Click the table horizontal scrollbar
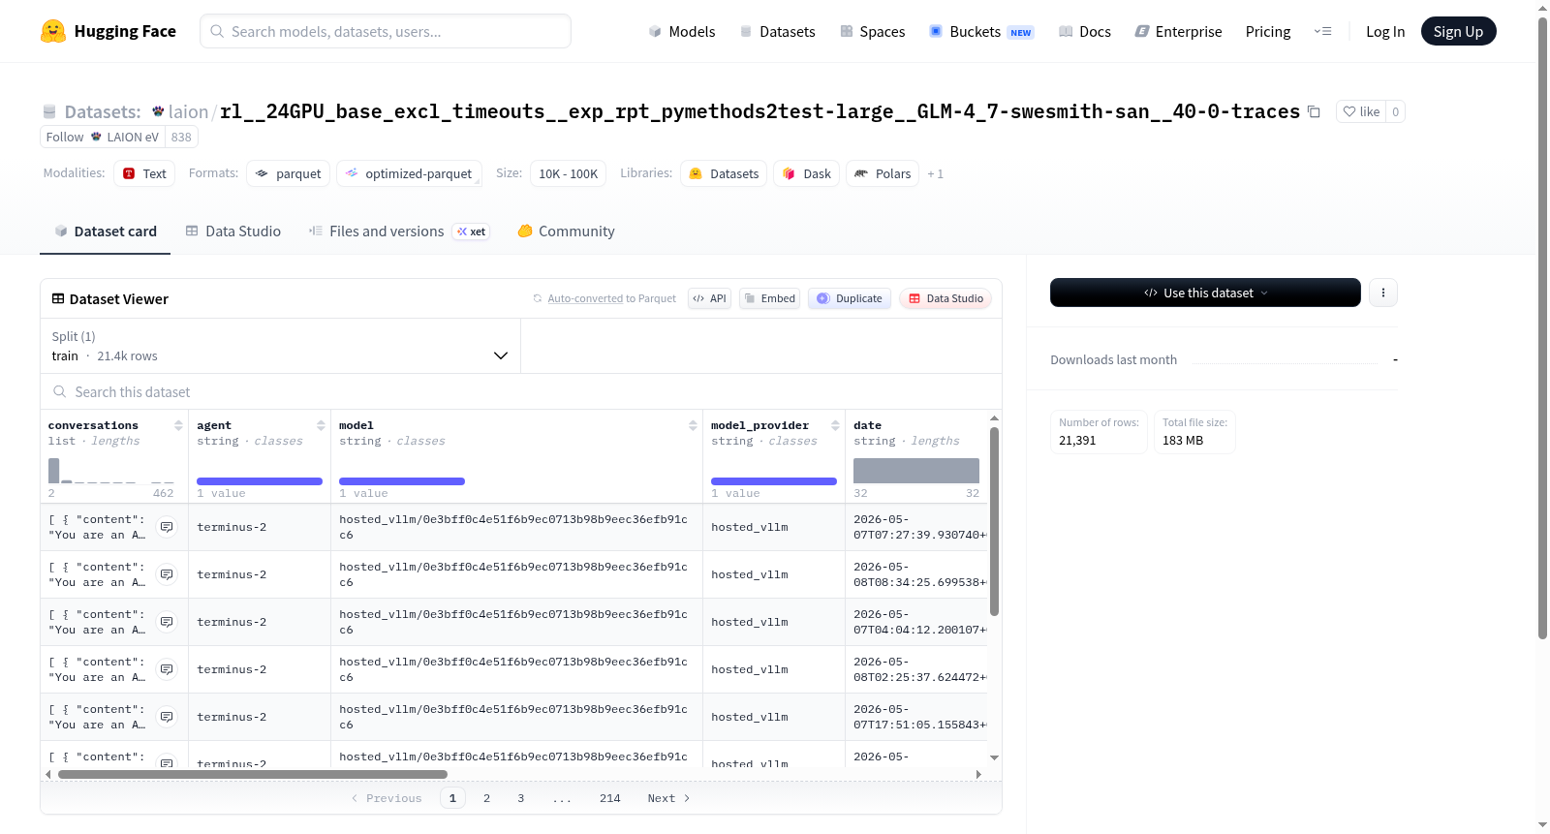Screen dimensions: 1550x834 253,774
